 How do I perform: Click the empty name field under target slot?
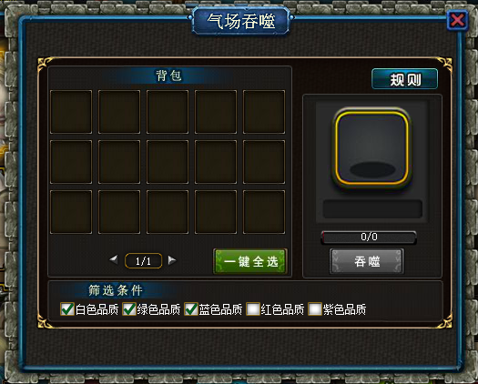point(372,209)
